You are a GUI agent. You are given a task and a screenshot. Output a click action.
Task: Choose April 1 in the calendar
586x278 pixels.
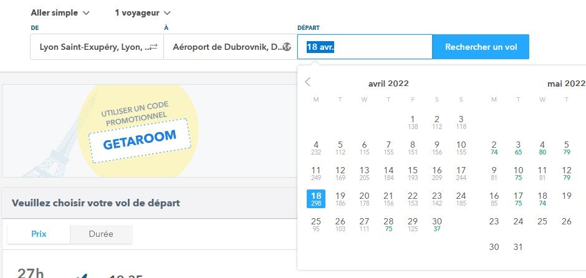point(413,122)
